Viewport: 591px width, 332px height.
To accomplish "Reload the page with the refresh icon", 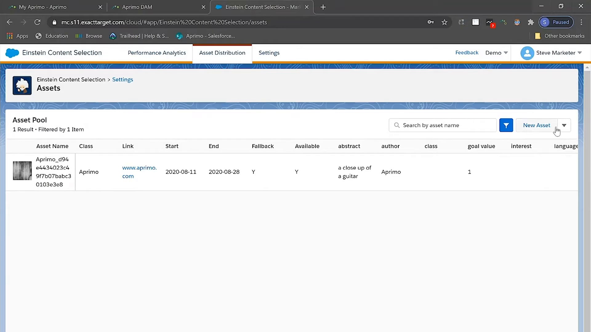I will 37,22.
